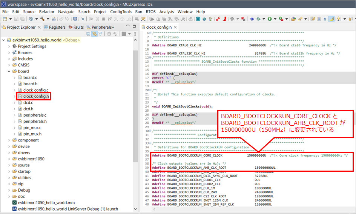The image size is (356, 214).
Task: Click the Collapse All icon in Project Explorer
Action: point(88,34)
